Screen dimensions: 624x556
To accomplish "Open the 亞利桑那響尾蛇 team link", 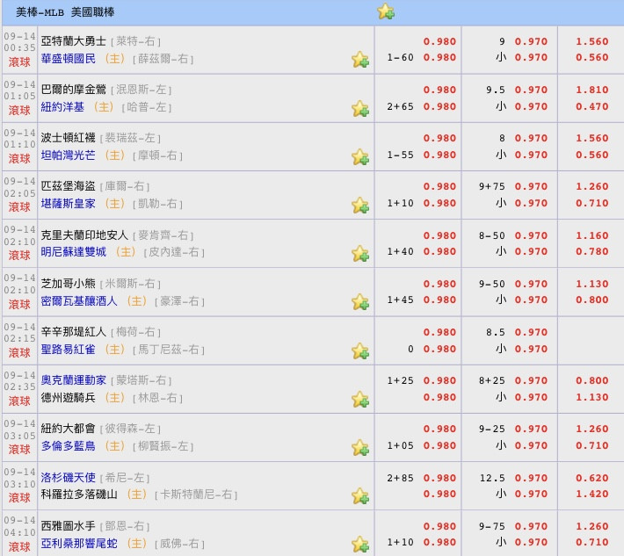I will point(79,544).
